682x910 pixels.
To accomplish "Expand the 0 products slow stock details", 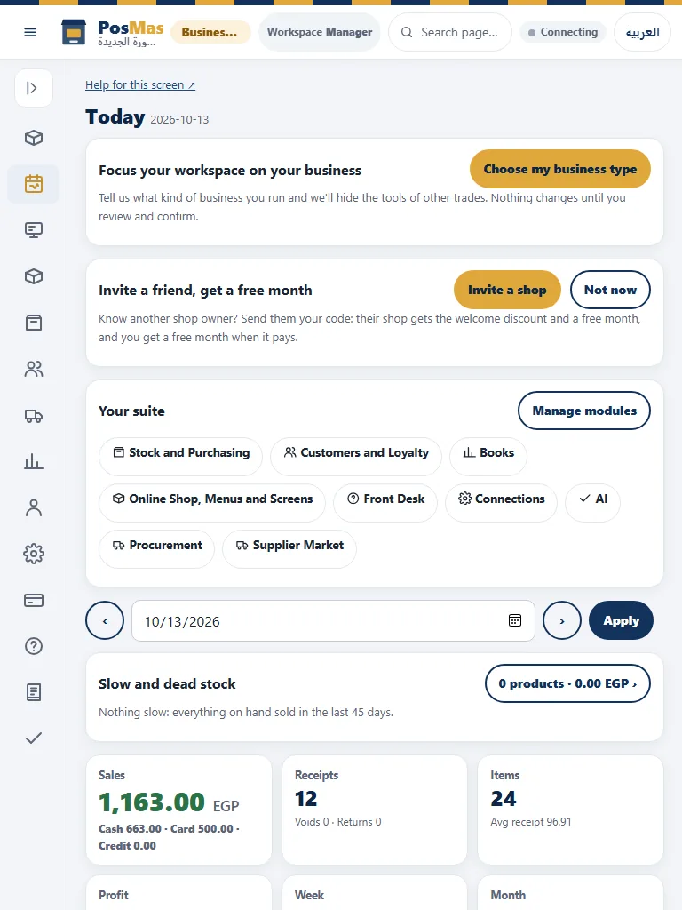I will coord(567,683).
